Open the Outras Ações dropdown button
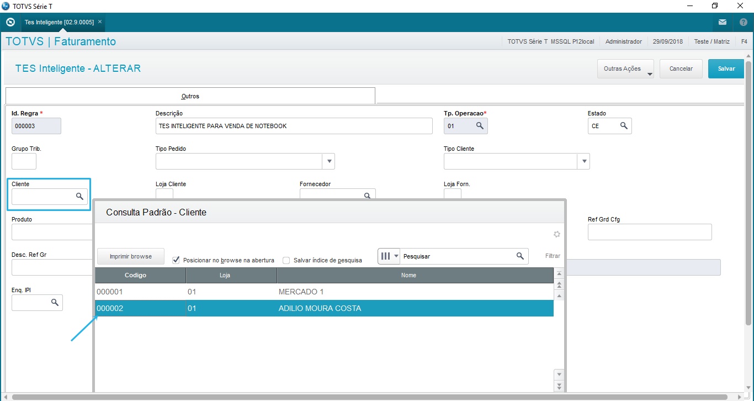This screenshot has width=754, height=401. (x=625, y=69)
